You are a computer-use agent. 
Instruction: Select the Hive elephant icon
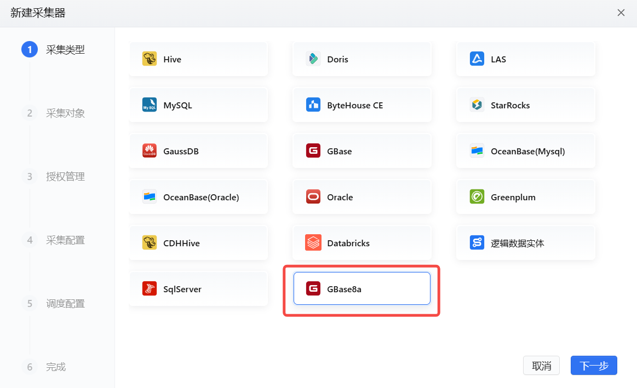pyautogui.click(x=150, y=59)
